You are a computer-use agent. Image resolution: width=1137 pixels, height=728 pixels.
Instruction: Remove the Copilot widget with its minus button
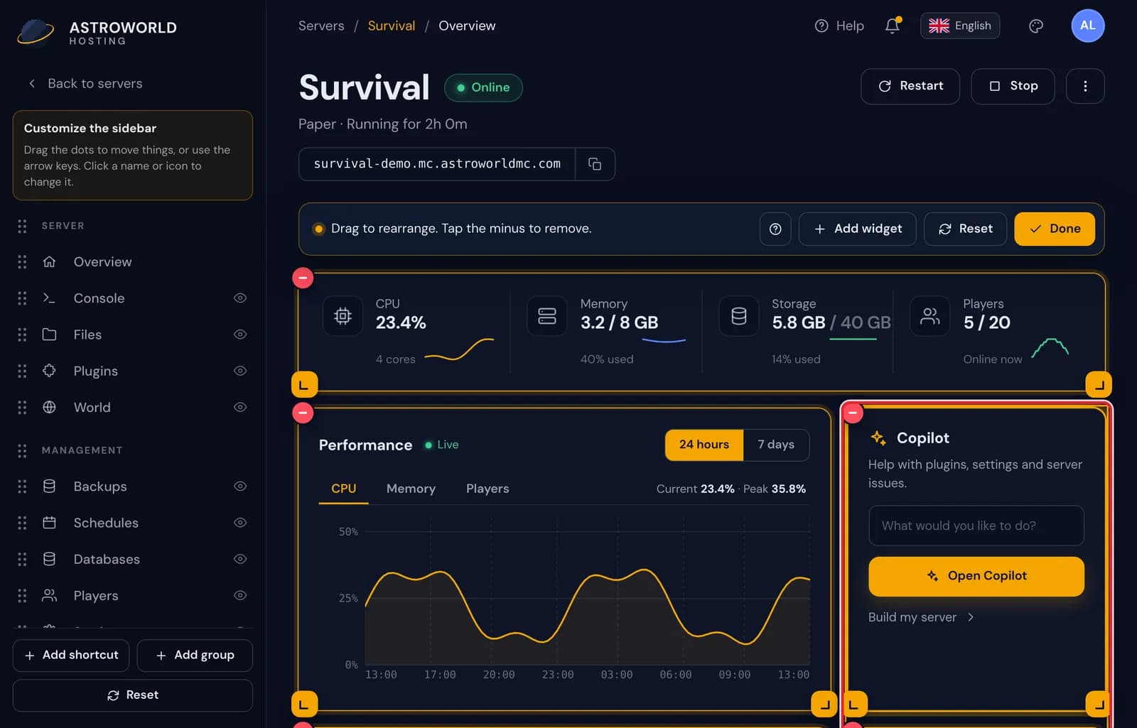tap(853, 412)
